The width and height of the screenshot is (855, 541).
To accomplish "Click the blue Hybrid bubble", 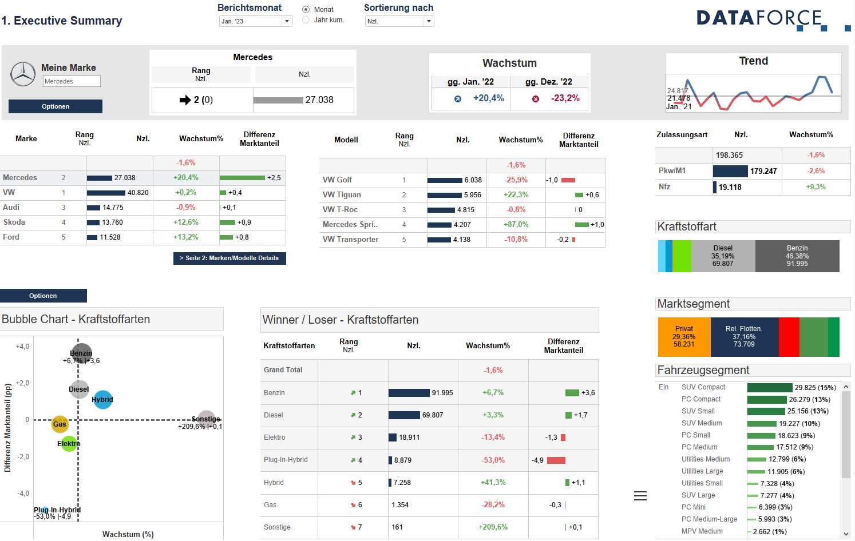I will point(102,399).
